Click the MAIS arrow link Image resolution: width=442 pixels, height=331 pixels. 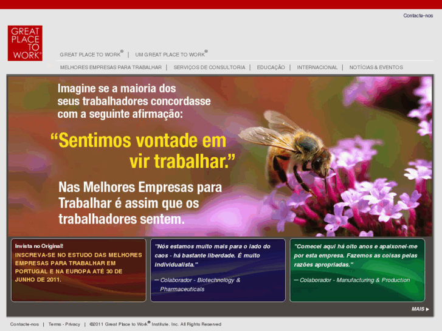420,309
